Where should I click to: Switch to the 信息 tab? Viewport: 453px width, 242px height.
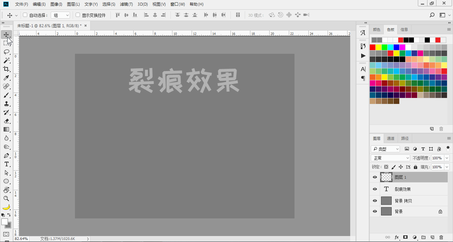click(404, 30)
